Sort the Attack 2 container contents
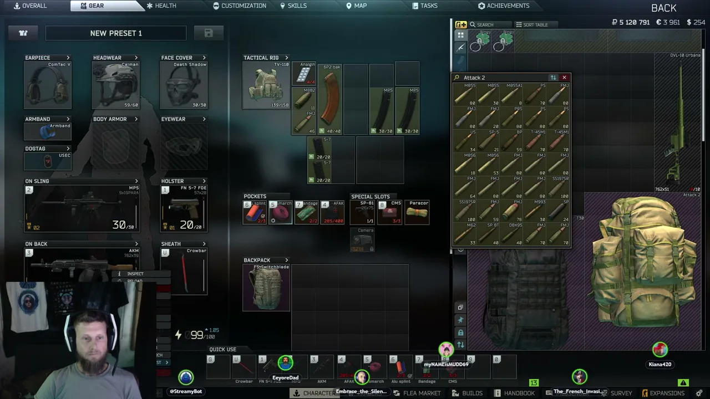This screenshot has width=710, height=399. (553, 78)
